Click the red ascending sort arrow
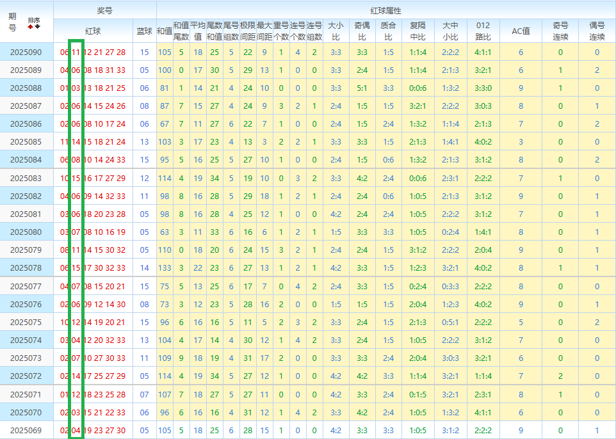Image resolution: width=616 pixels, height=439 pixels. point(30,26)
